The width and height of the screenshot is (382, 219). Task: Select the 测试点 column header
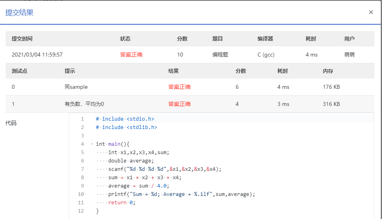coord(20,71)
